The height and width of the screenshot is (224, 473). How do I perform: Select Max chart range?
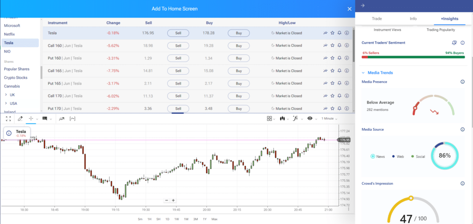pos(214,219)
